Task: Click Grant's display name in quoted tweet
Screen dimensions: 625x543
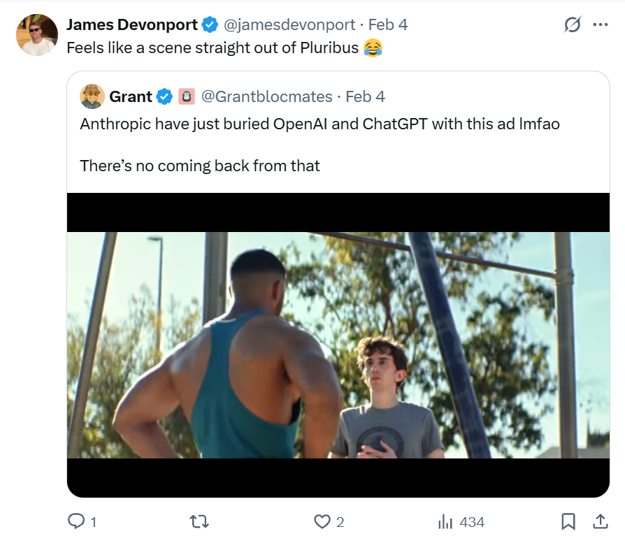Action: point(131,96)
